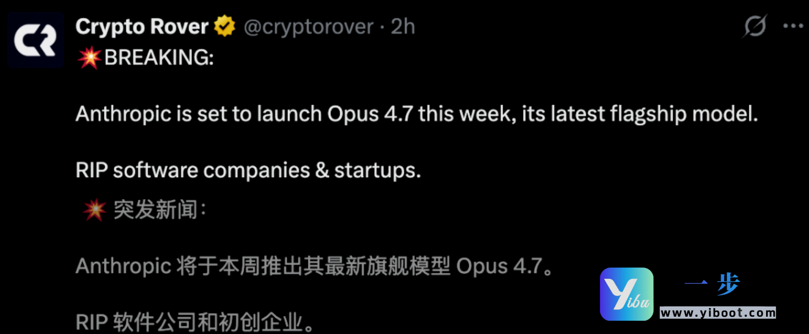The width and height of the screenshot is (809, 334).
Task: Click the RIP software companies line
Action: point(248,170)
